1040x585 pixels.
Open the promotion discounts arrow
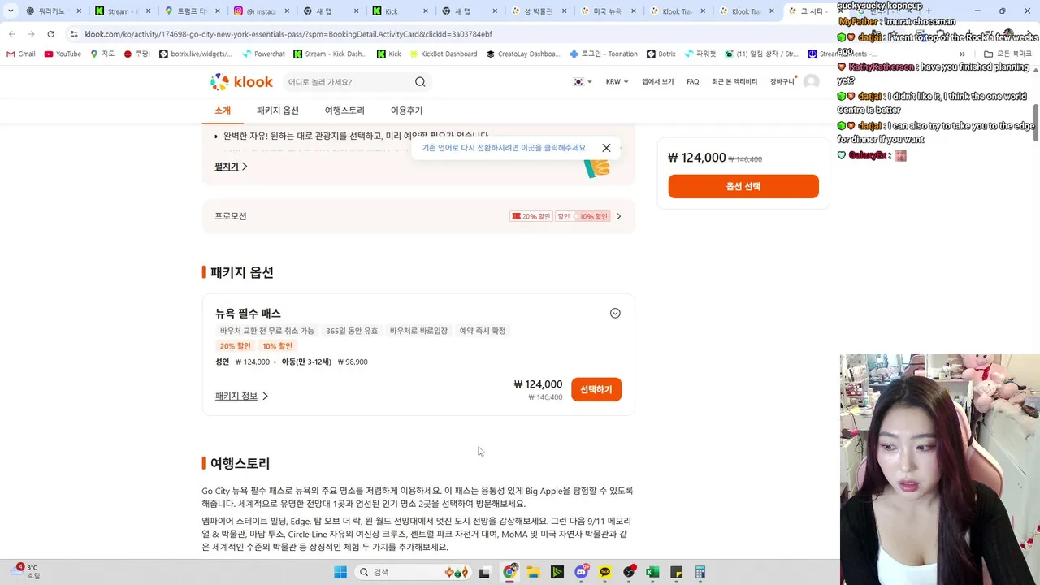tap(618, 216)
